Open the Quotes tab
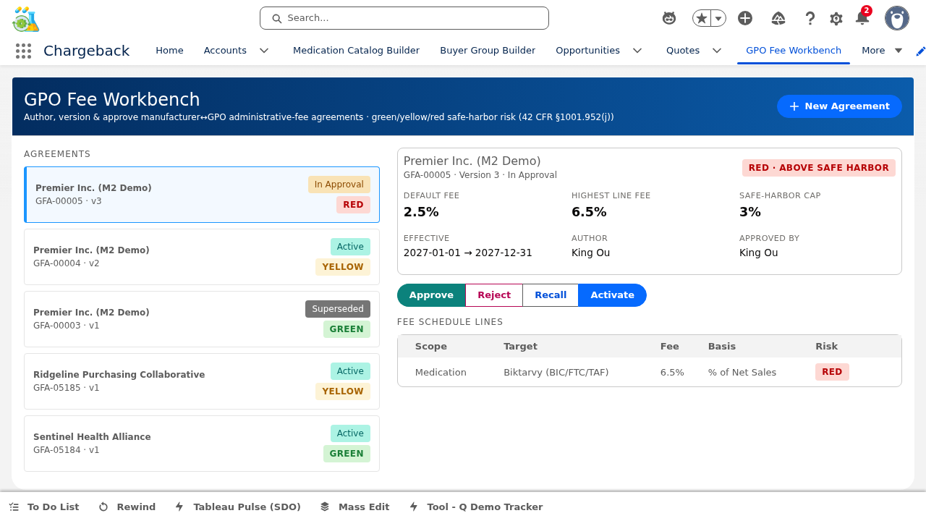Viewport: 926px width, 521px height. point(683,50)
